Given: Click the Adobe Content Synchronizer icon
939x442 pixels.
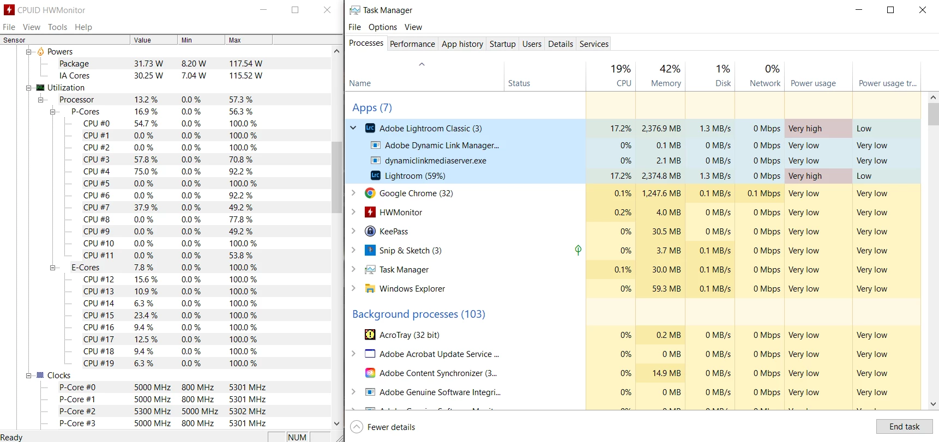Looking at the screenshot, I should coord(370,373).
